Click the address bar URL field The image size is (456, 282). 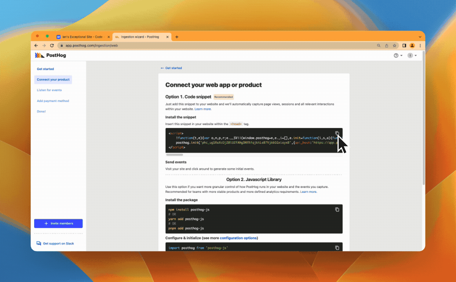coord(216,45)
